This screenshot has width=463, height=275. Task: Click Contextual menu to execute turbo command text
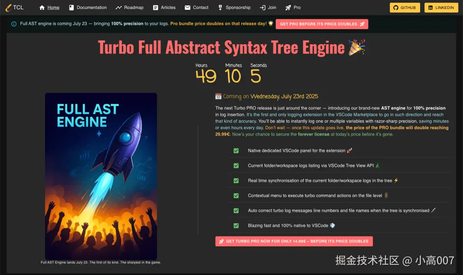[315, 196]
